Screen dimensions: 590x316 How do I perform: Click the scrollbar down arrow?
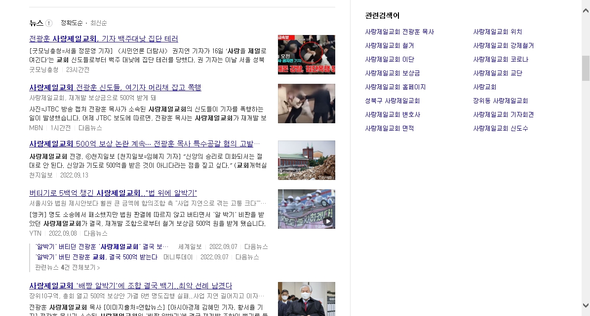click(586, 306)
